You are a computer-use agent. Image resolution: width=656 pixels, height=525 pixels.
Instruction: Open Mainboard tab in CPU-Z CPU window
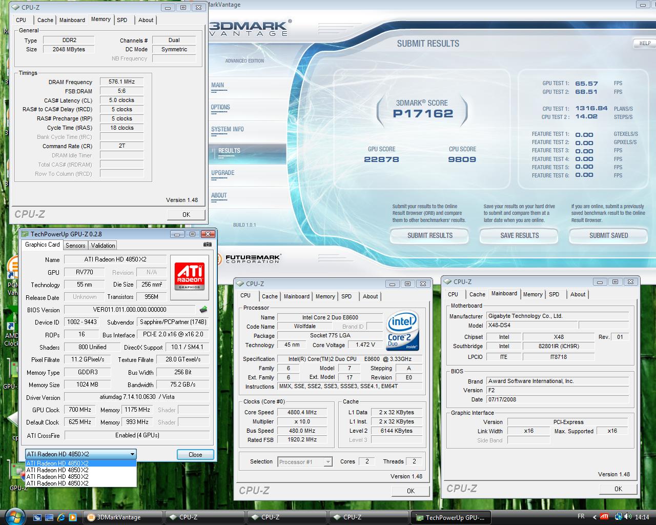(297, 296)
